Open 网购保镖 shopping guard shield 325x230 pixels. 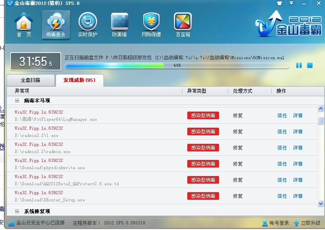point(151,25)
